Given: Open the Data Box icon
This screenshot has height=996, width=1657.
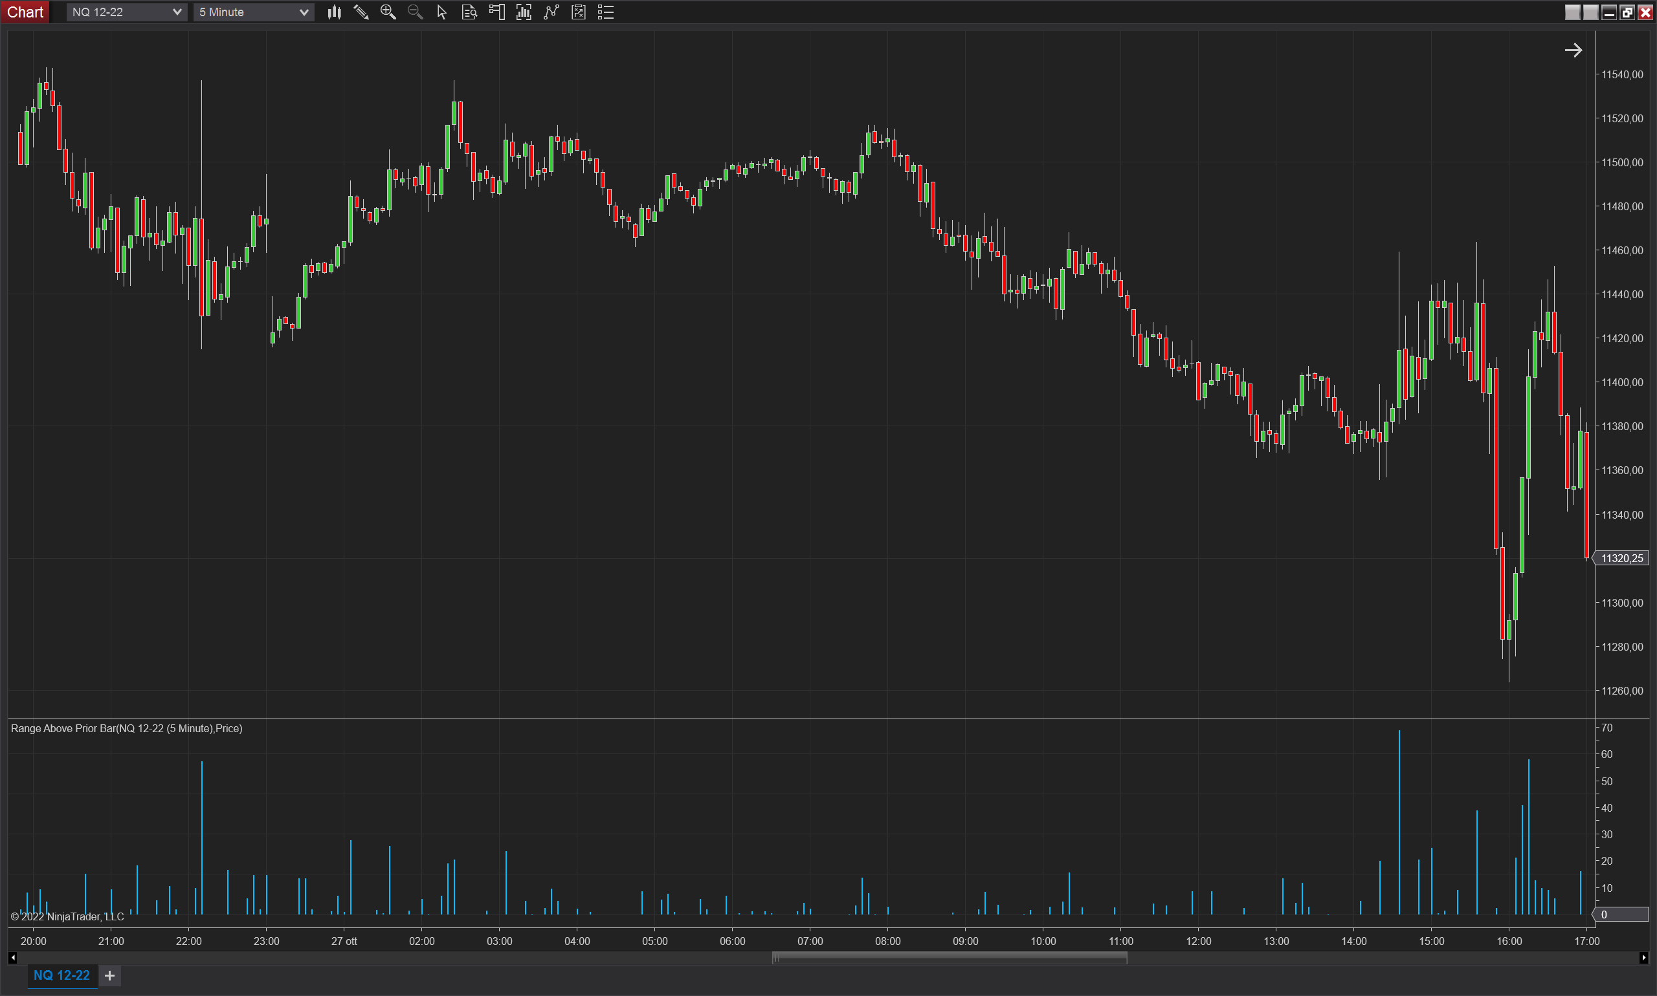Looking at the screenshot, I should (x=469, y=12).
